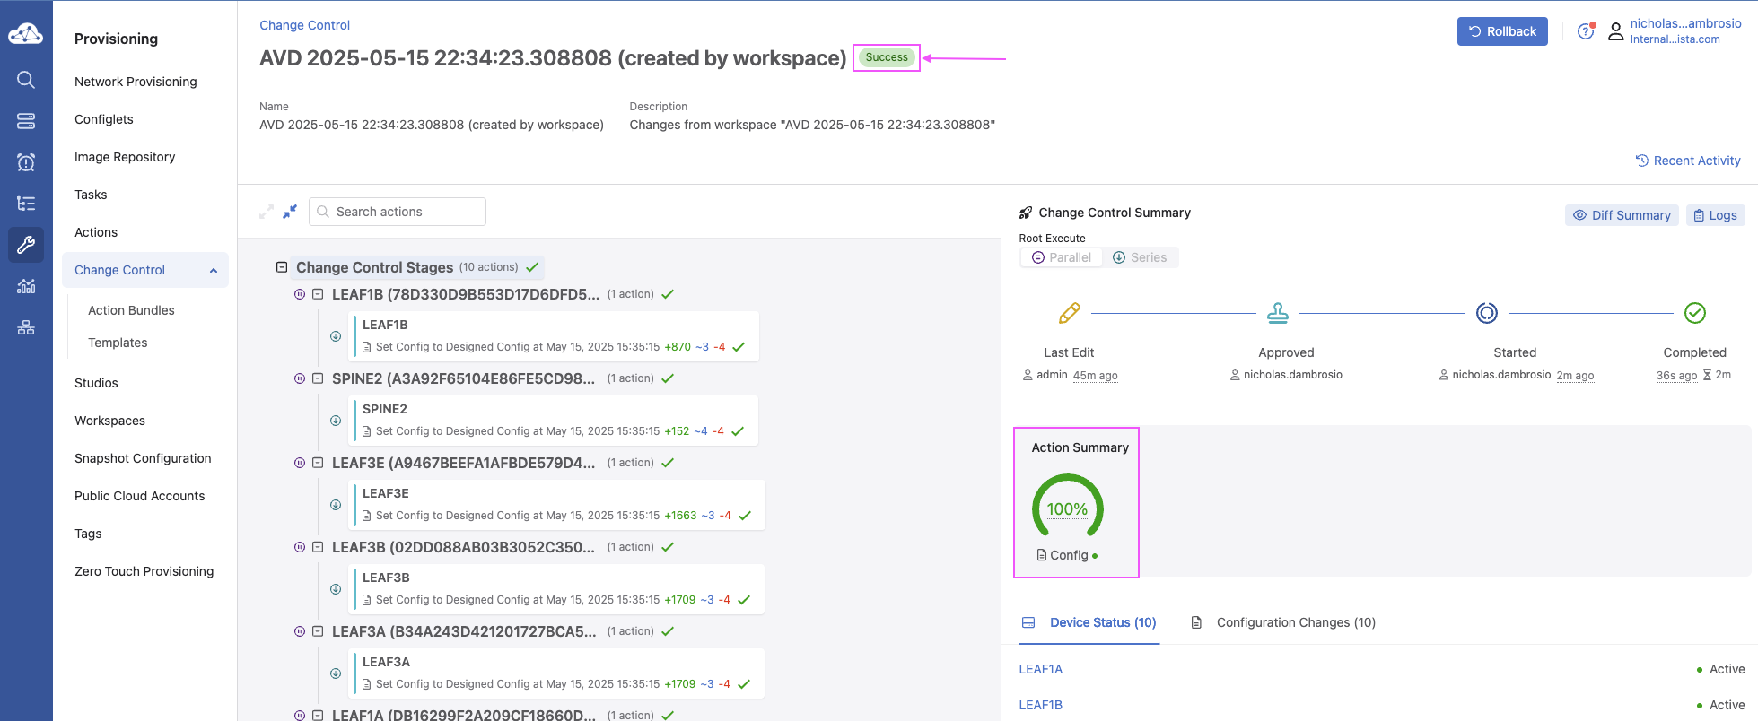Collapse the Change Control sidebar menu
Viewport: 1758px width, 721px height.
pyautogui.click(x=214, y=270)
